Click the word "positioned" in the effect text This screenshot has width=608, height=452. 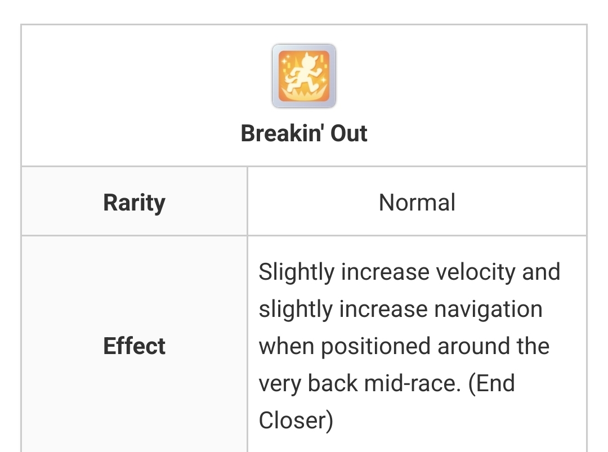point(375,347)
